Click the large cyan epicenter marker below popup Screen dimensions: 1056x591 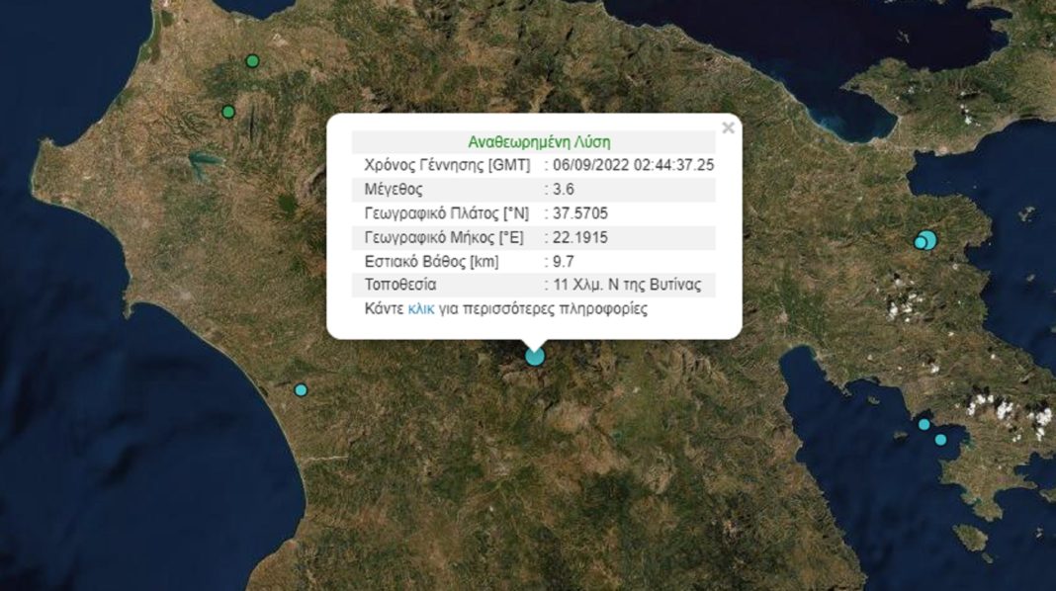[x=535, y=356]
